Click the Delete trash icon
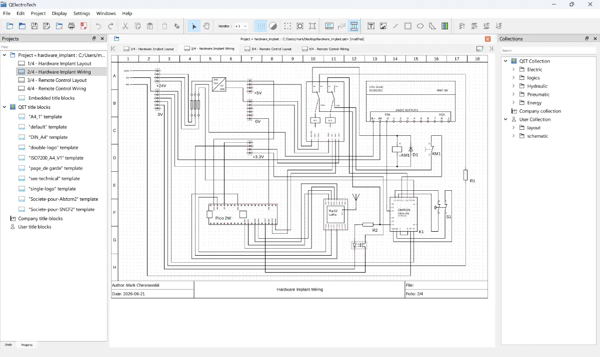Screen dimensions: 600x357 pyautogui.click(x=164, y=26)
